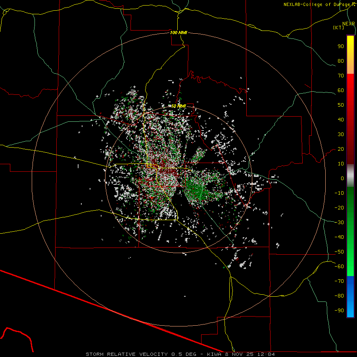357x357 pixels.
Task: Select the "70" value on velocity scale
Action: coord(341,76)
